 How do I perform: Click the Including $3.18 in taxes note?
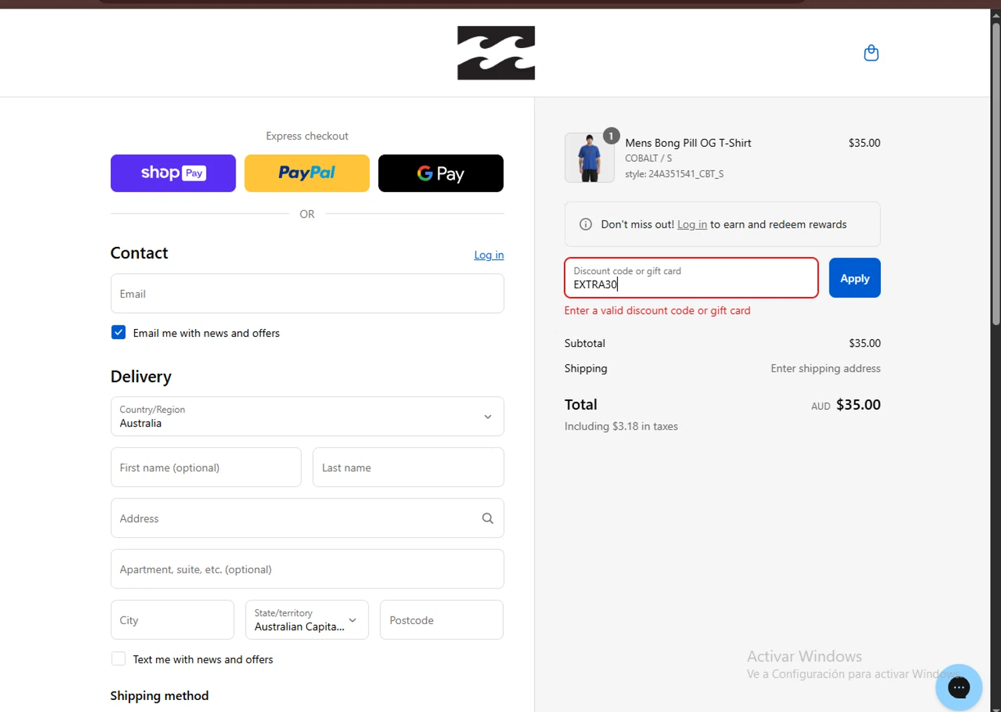[621, 426]
